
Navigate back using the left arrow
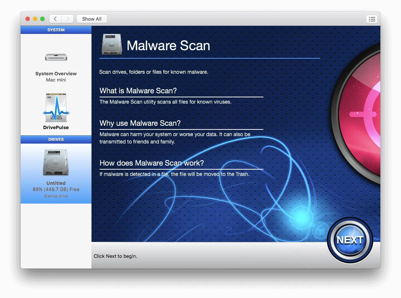point(55,19)
